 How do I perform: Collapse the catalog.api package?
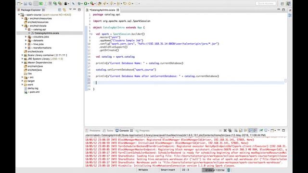coord(26,29)
